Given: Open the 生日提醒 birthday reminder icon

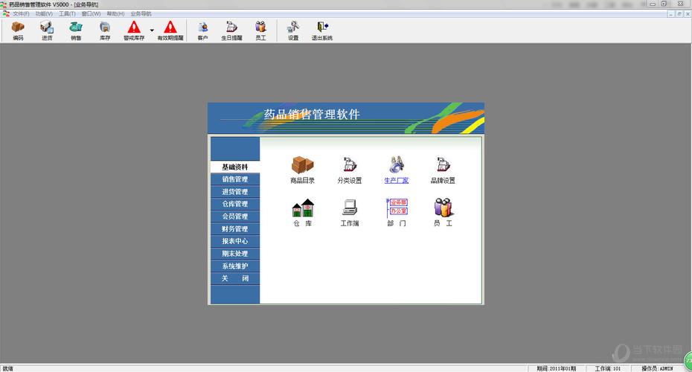Looking at the screenshot, I should [231, 31].
